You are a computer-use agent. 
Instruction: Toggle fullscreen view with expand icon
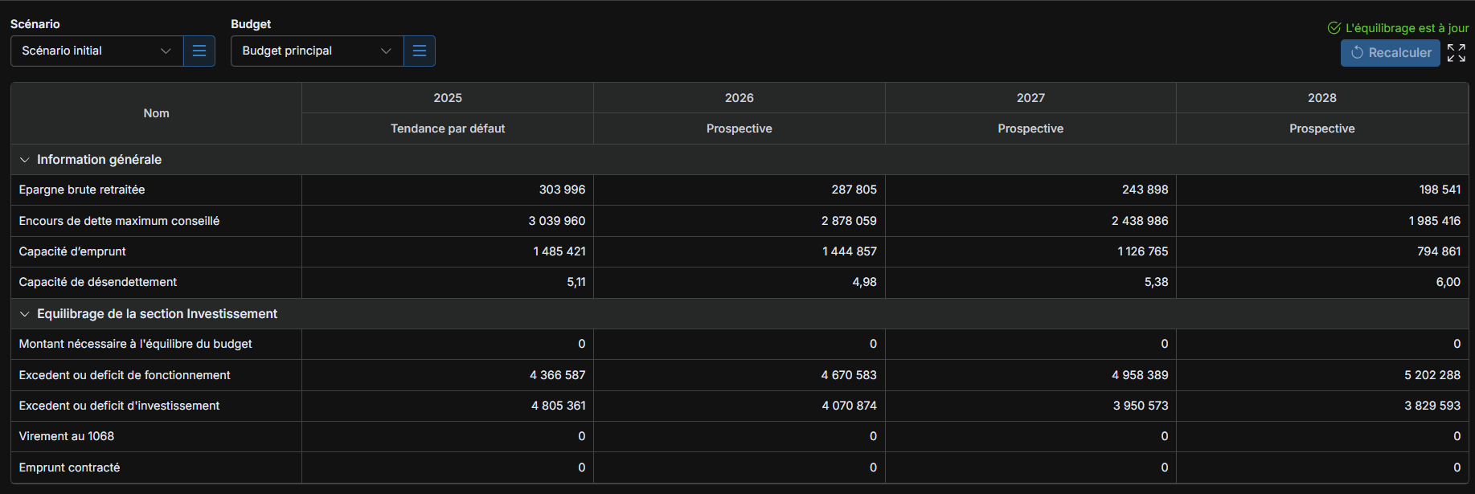coord(1456,53)
